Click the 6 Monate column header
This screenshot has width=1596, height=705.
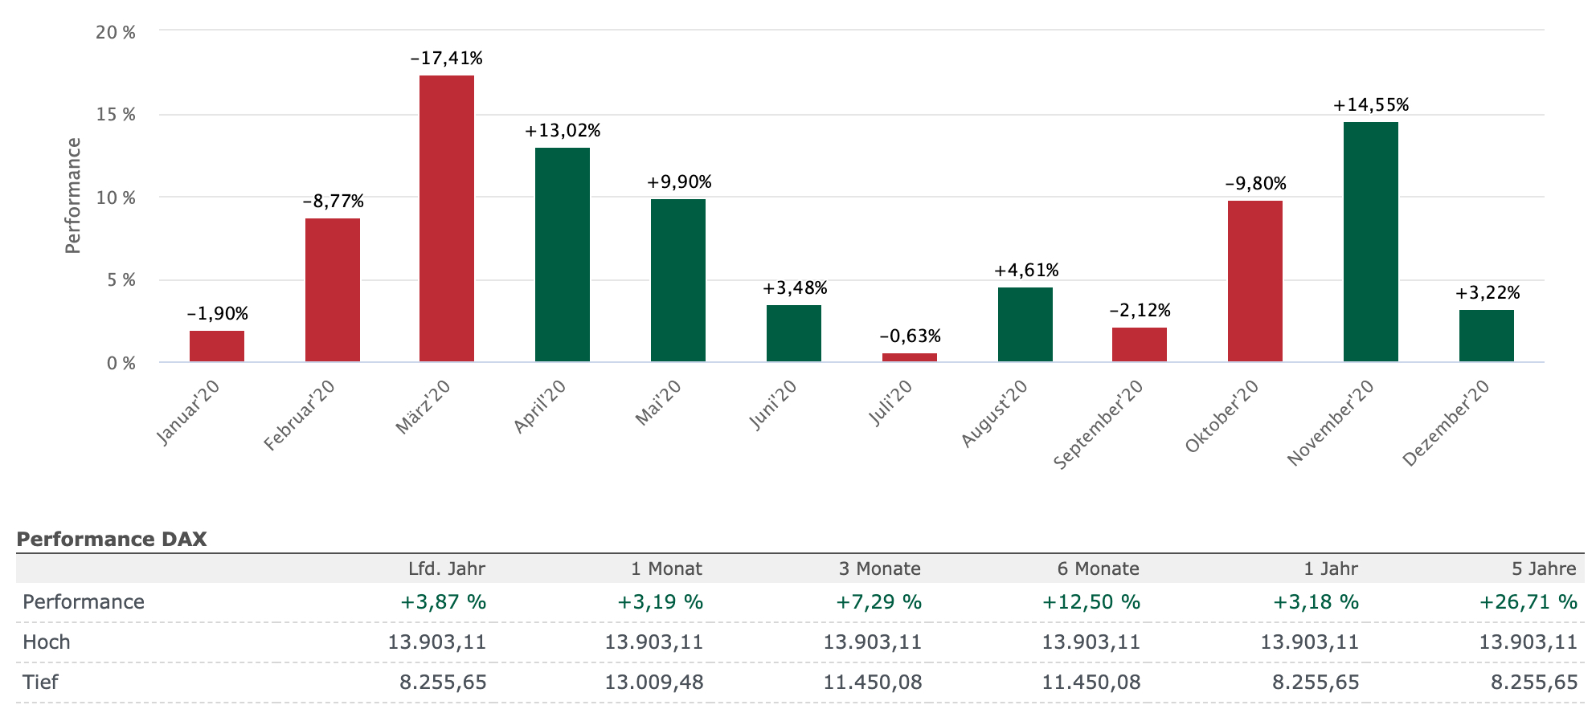tap(1098, 569)
